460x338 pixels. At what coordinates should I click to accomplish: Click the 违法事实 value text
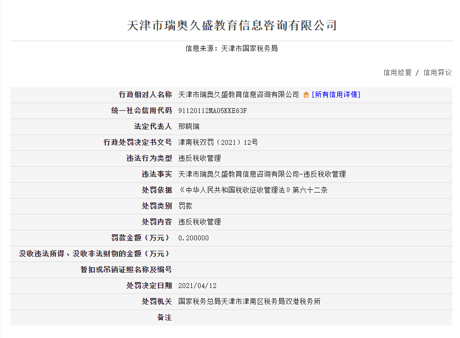pos(262,174)
